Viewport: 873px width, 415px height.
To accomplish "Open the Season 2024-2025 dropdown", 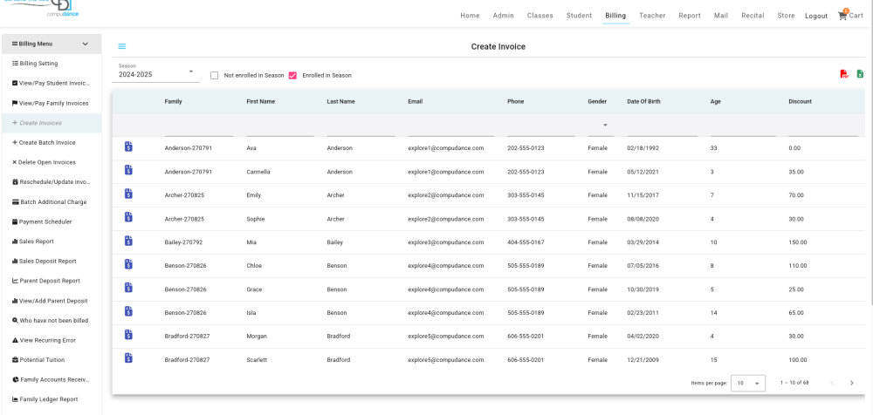I will (156, 72).
